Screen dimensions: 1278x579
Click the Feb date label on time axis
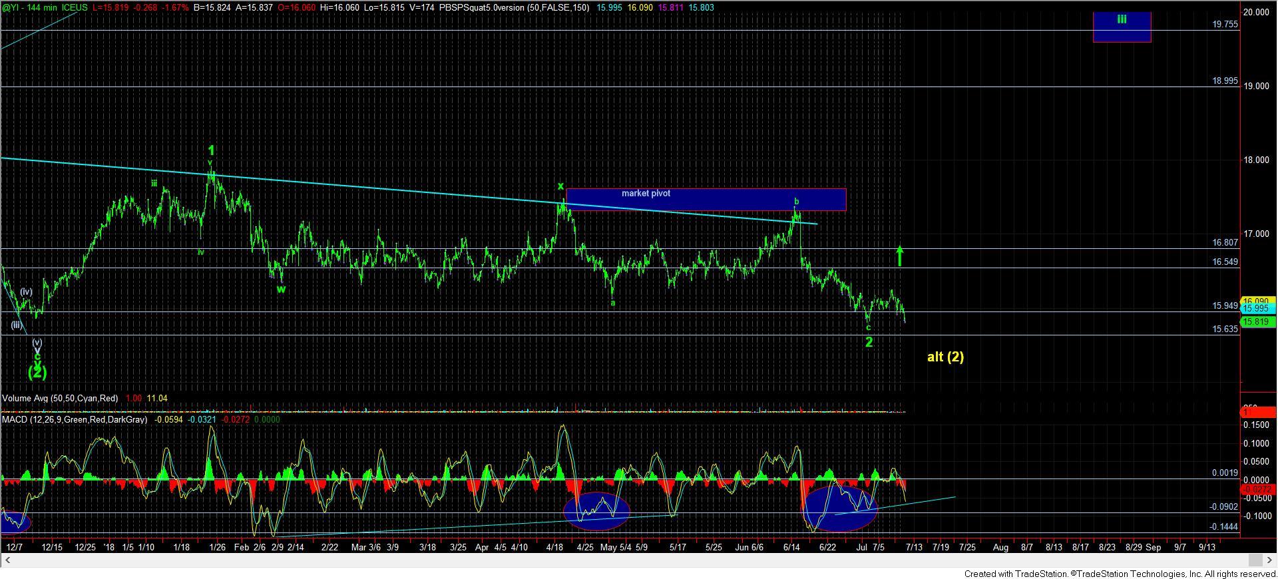(242, 547)
